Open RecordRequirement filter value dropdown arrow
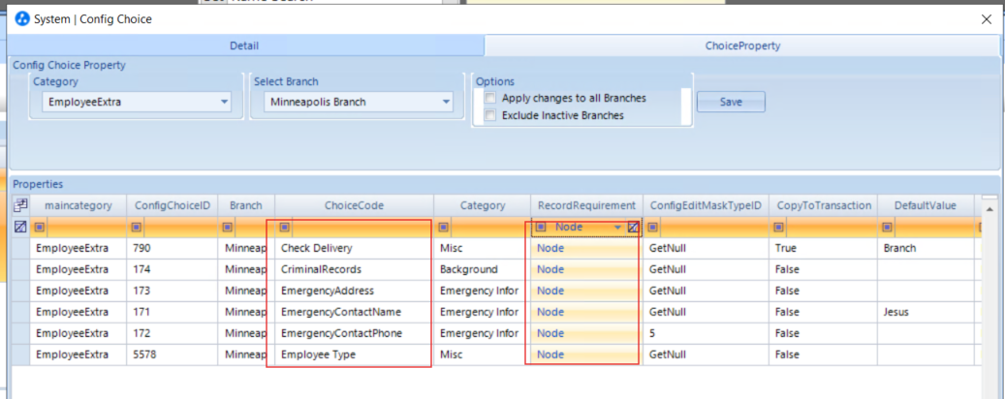 tap(618, 228)
